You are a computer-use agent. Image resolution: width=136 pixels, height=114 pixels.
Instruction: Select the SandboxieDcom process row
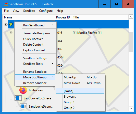[41, 106]
